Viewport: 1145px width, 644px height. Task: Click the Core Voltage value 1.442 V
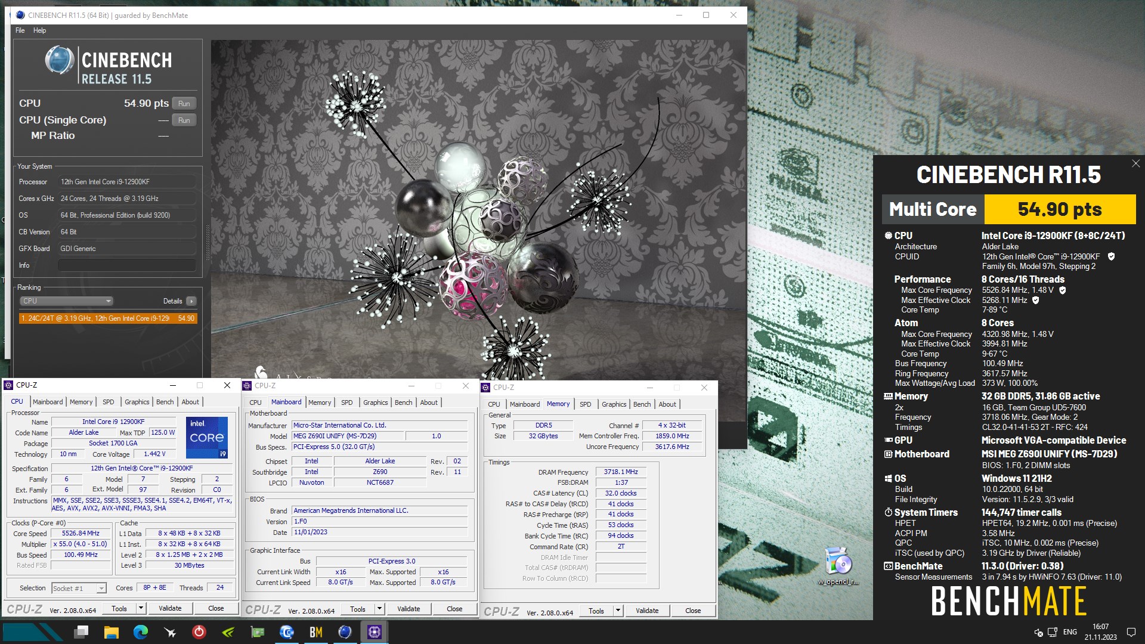click(x=154, y=454)
